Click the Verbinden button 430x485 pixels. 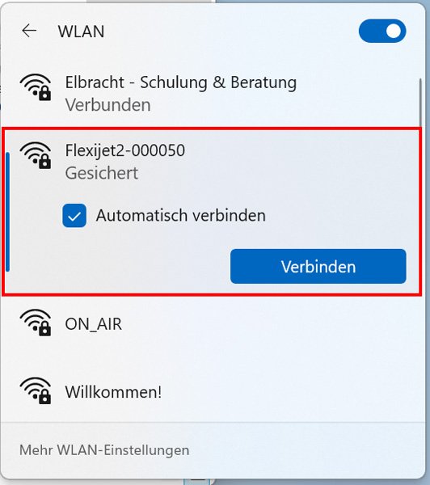pos(318,266)
